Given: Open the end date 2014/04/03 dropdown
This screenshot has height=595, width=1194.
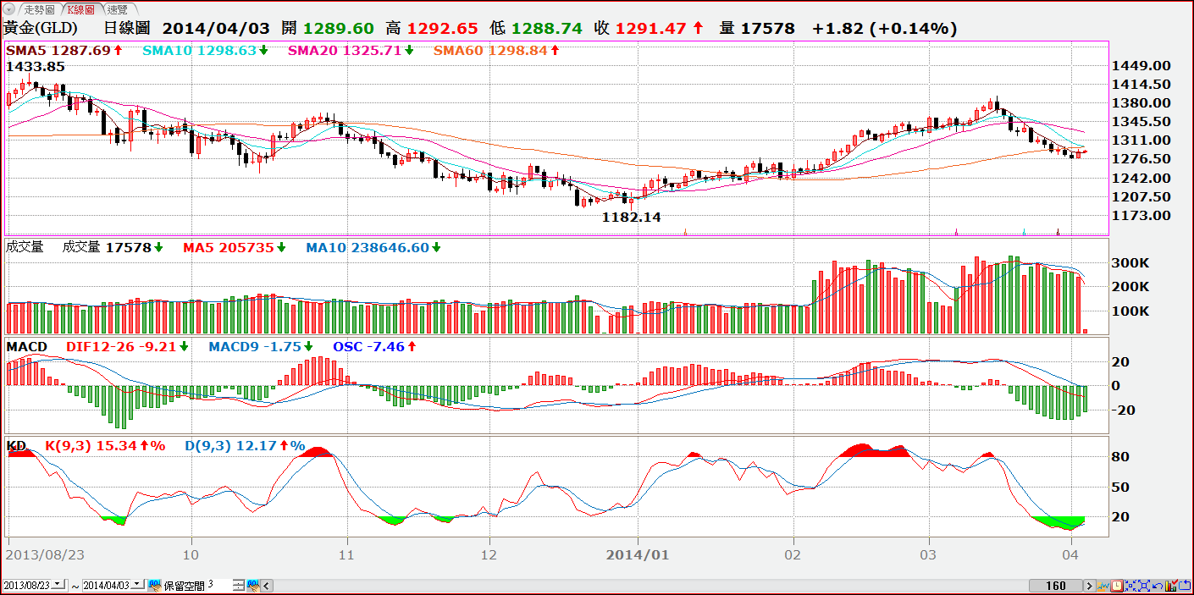Looking at the screenshot, I should point(139,585).
